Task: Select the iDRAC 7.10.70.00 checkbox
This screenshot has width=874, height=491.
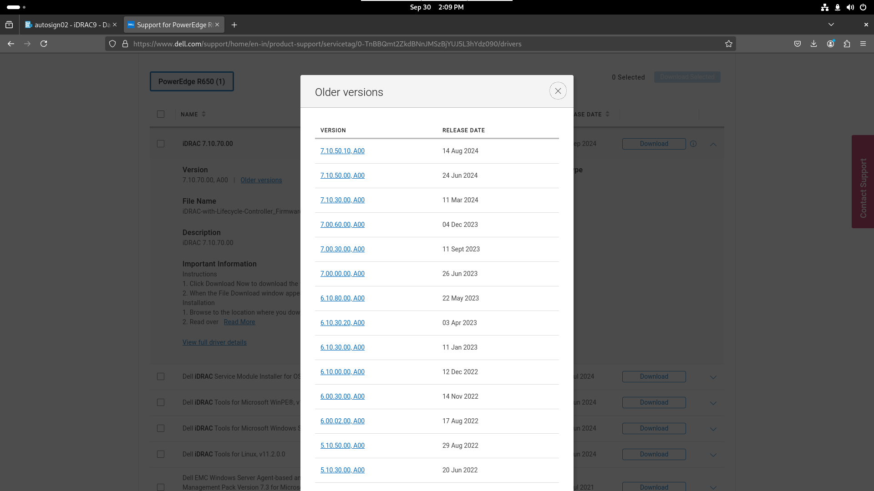Action: pos(161,144)
